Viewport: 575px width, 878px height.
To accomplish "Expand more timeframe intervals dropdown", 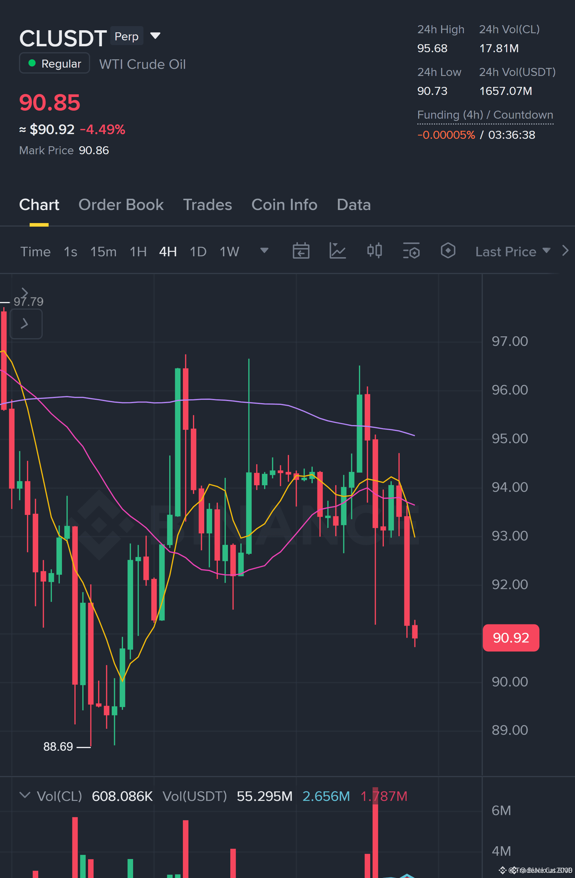I will (x=264, y=251).
